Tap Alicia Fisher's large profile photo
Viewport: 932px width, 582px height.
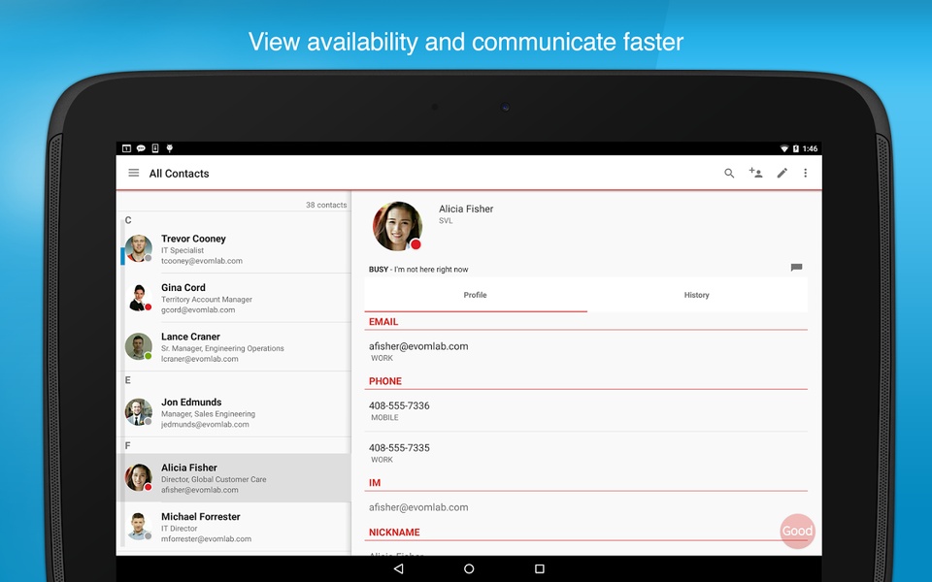397,226
